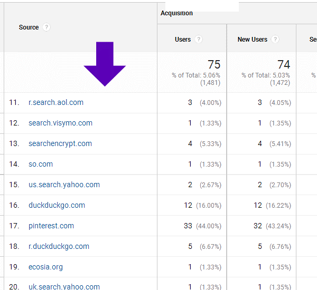Click the help icon next to New Users
This screenshot has width=317, height=290.
(275, 40)
